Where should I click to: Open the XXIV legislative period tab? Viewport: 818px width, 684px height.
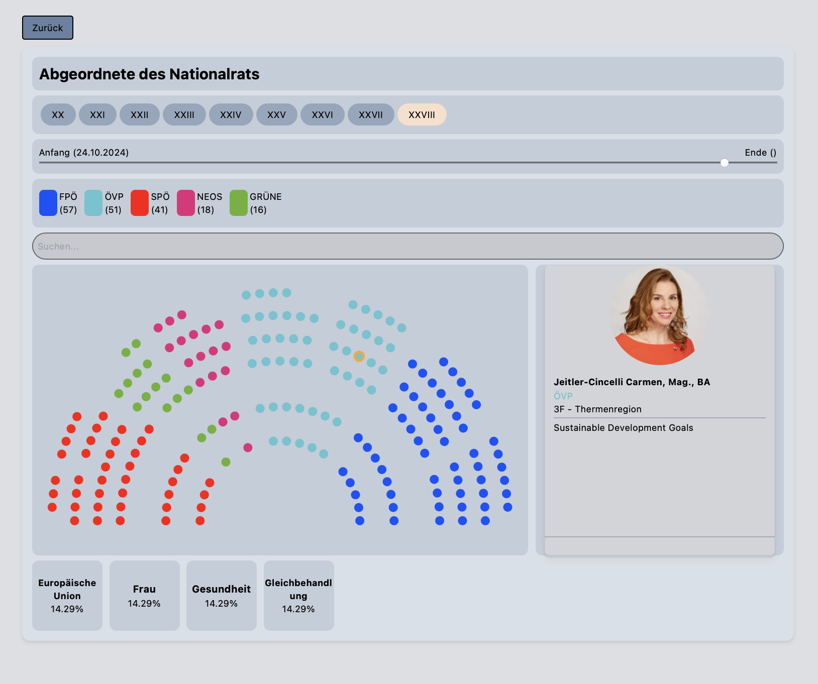[x=231, y=115]
